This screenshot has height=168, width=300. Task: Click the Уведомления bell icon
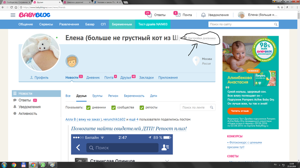(x=203, y=15)
